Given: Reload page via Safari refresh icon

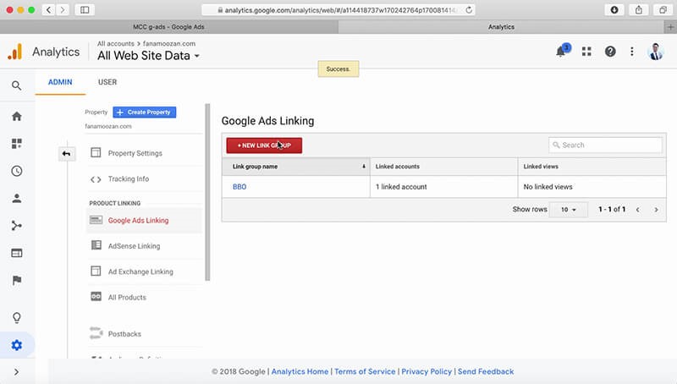Looking at the screenshot, I should click(x=469, y=10).
